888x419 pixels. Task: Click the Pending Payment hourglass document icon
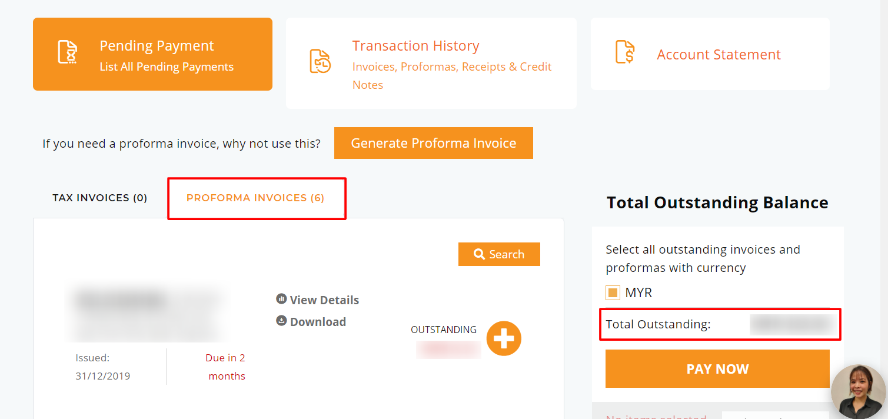coord(68,52)
